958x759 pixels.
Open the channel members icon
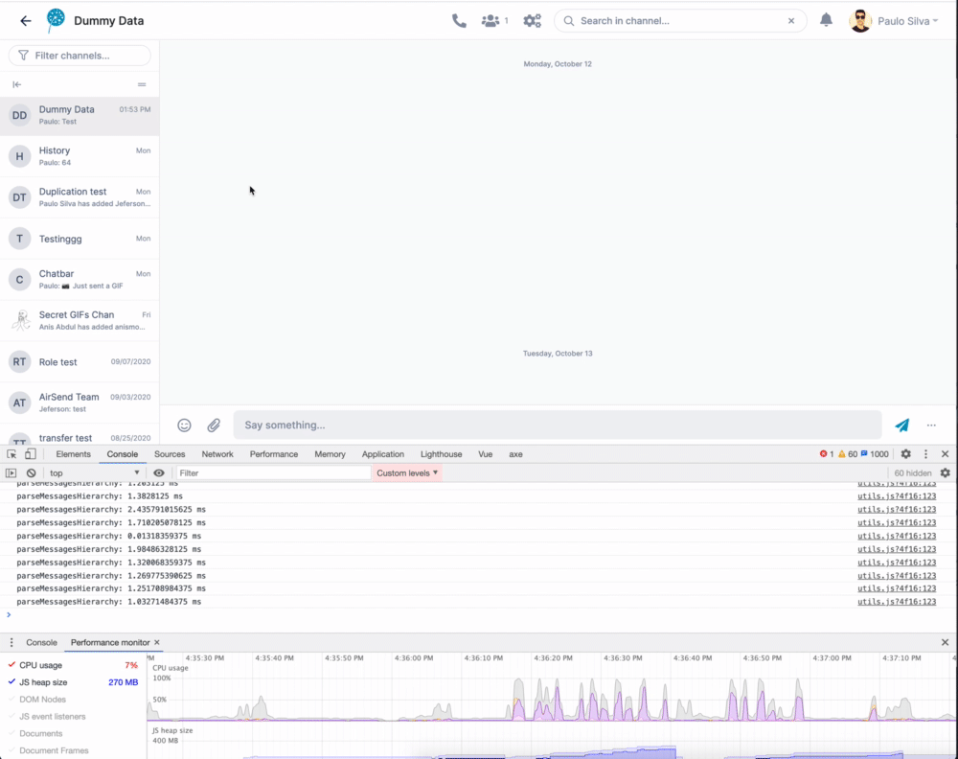490,21
